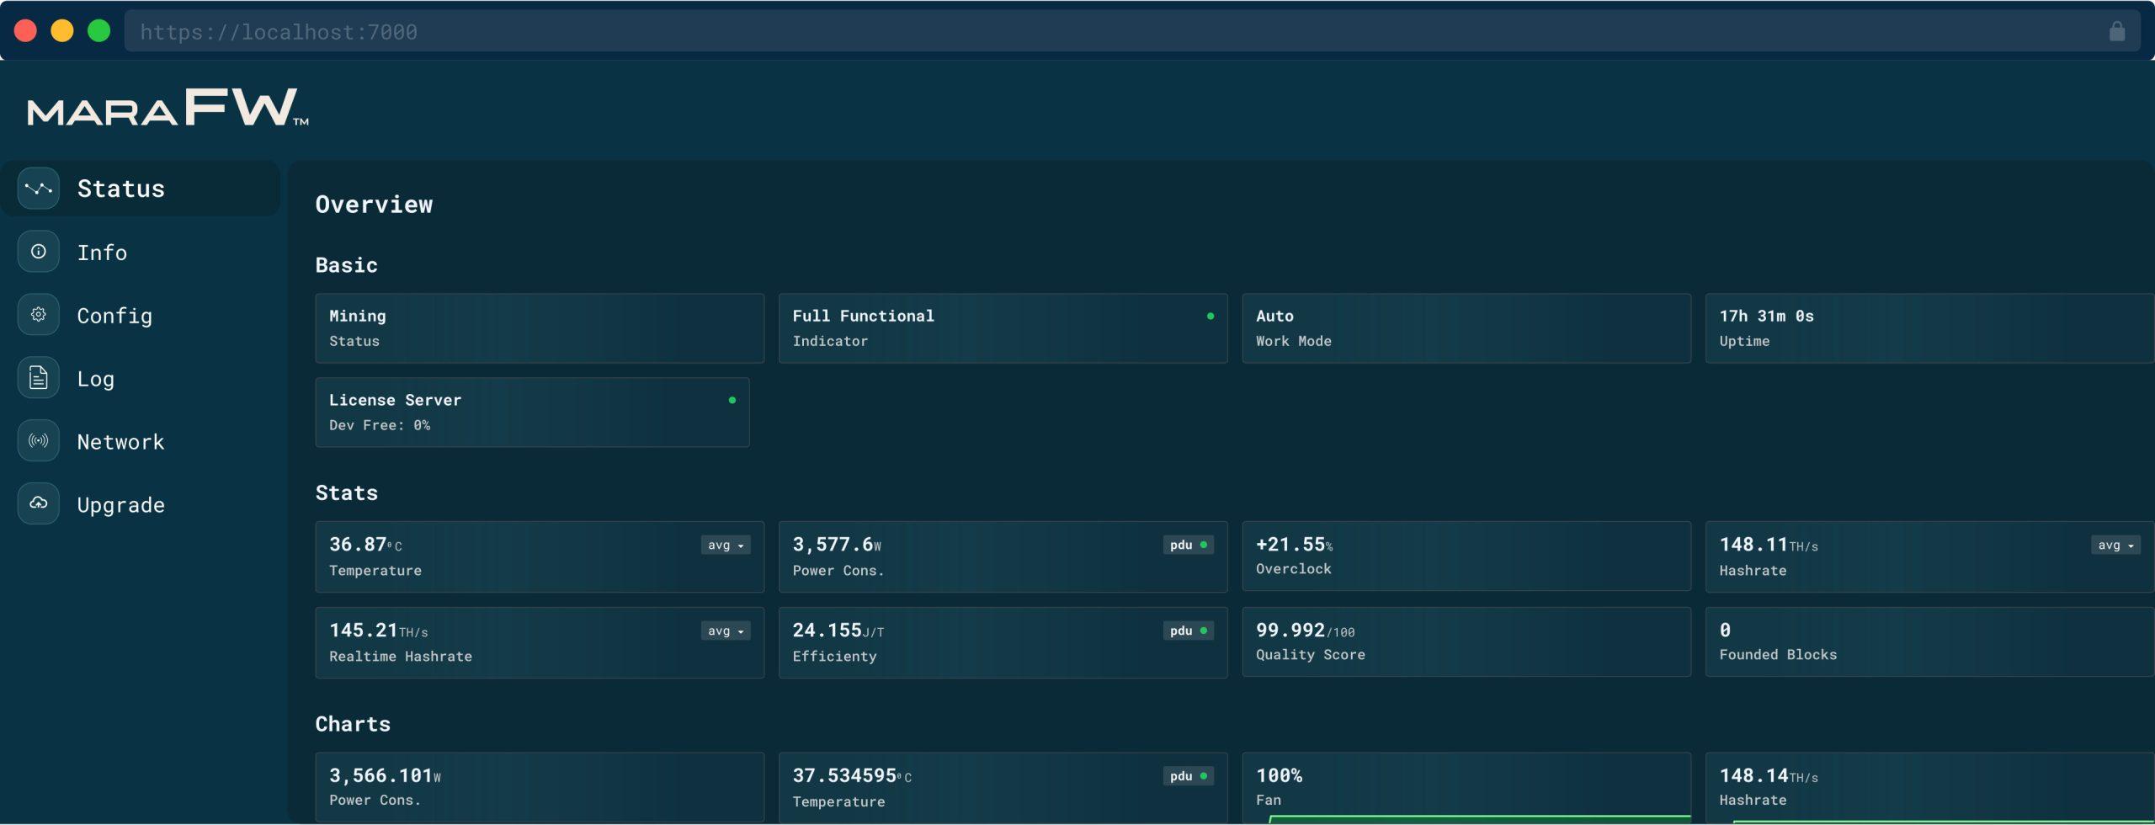Click the 36.87°C Temperature value

pyautogui.click(x=365, y=545)
